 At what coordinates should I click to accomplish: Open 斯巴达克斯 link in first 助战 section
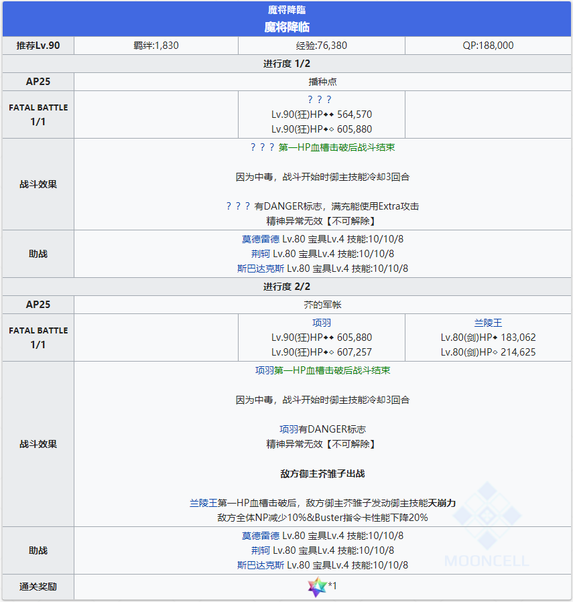click(x=261, y=269)
